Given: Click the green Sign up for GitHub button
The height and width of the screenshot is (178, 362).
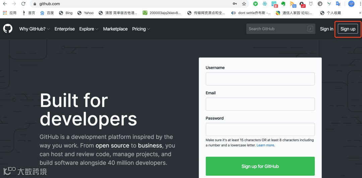Looking at the screenshot, I should [260, 166].
